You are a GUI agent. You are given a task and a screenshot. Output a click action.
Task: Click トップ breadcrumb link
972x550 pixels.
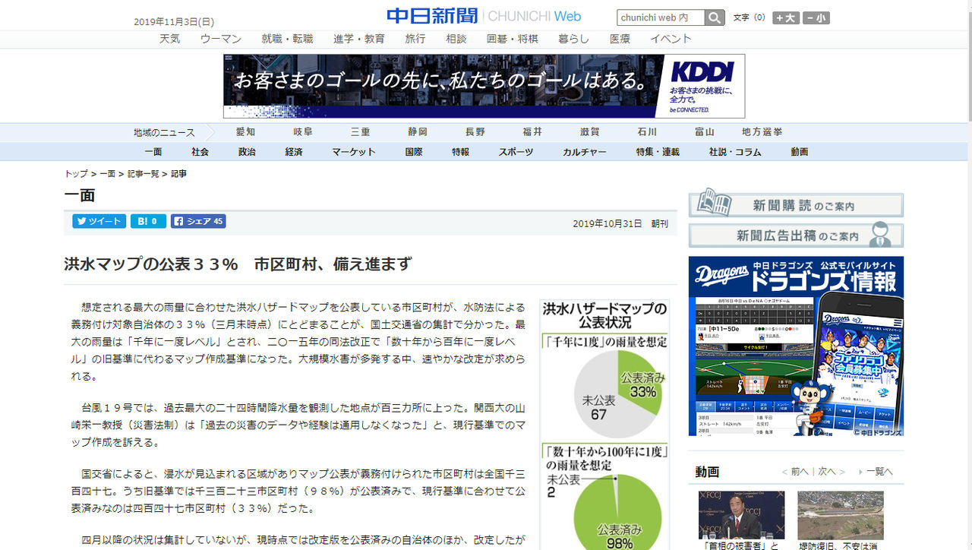point(76,174)
